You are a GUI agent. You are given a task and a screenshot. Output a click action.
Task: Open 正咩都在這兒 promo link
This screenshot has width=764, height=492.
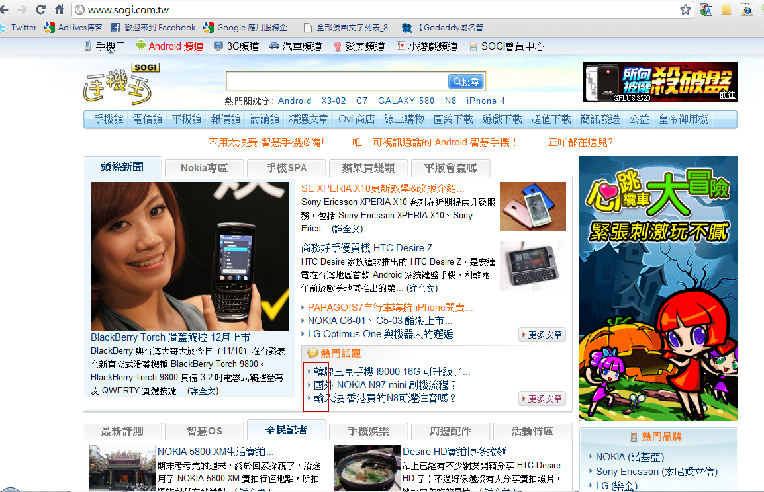(x=581, y=143)
